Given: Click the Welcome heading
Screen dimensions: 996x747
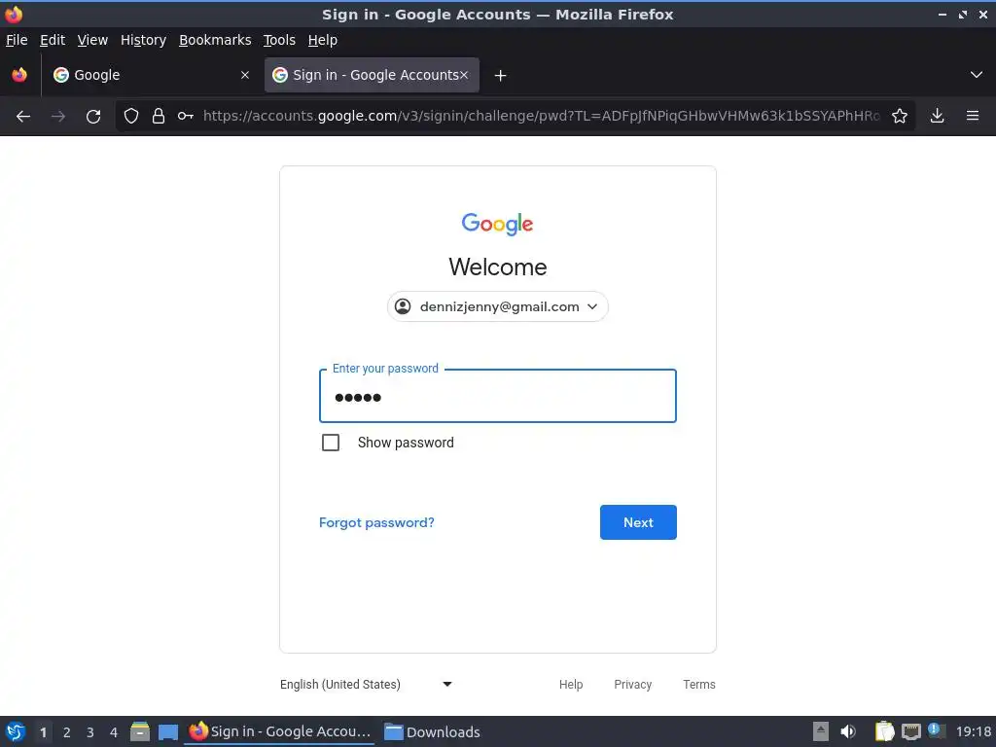Looking at the screenshot, I should pyautogui.click(x=497, y=267).
